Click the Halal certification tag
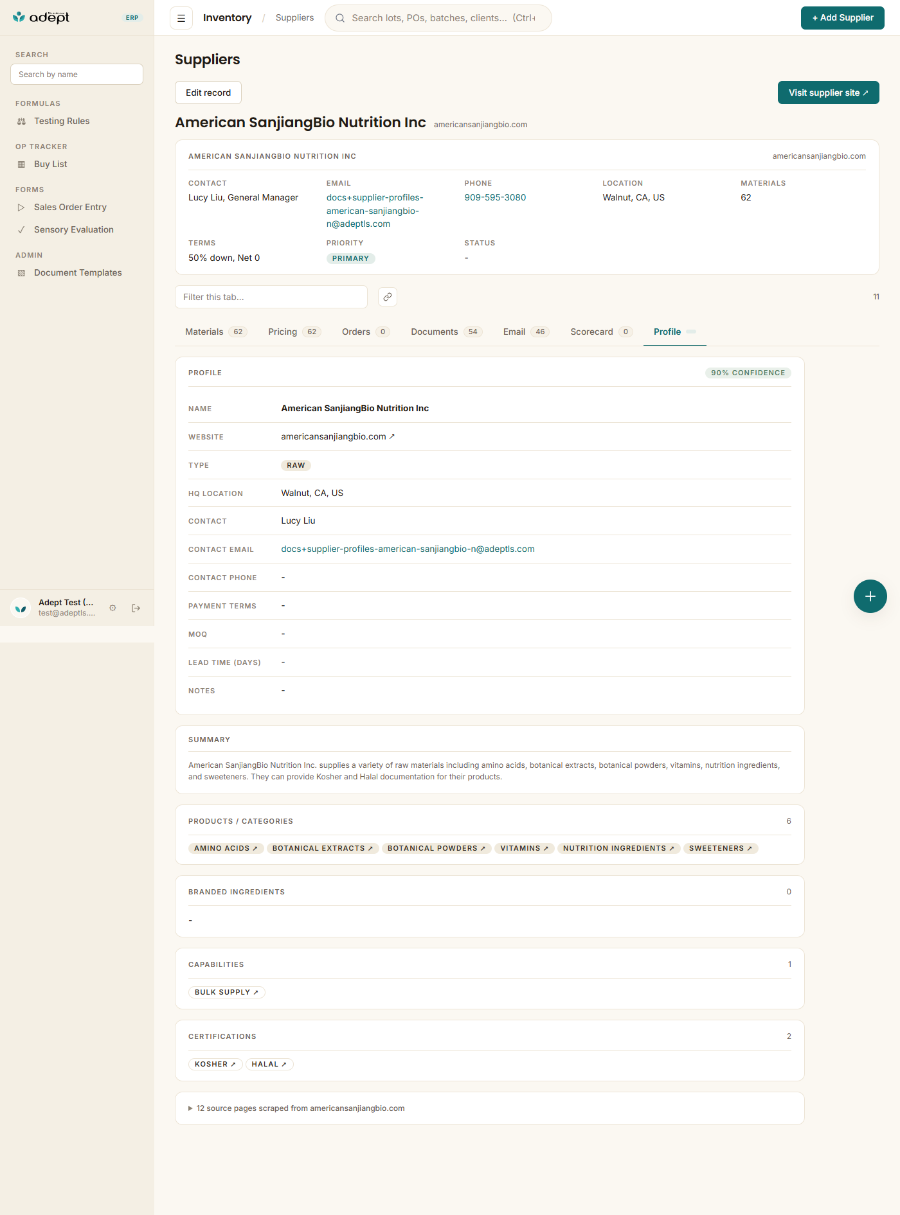 pos(269,1064)
